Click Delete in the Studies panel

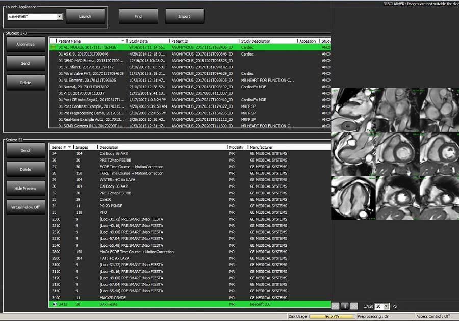pos(25,83)
